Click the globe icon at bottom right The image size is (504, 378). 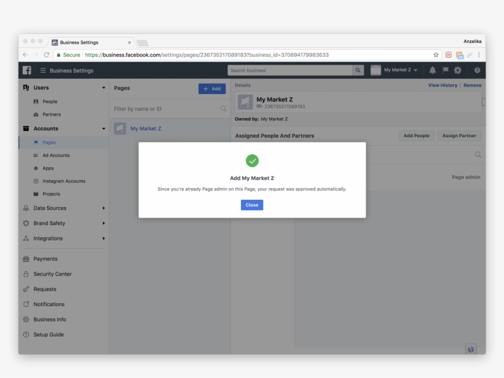click(471, 349)
